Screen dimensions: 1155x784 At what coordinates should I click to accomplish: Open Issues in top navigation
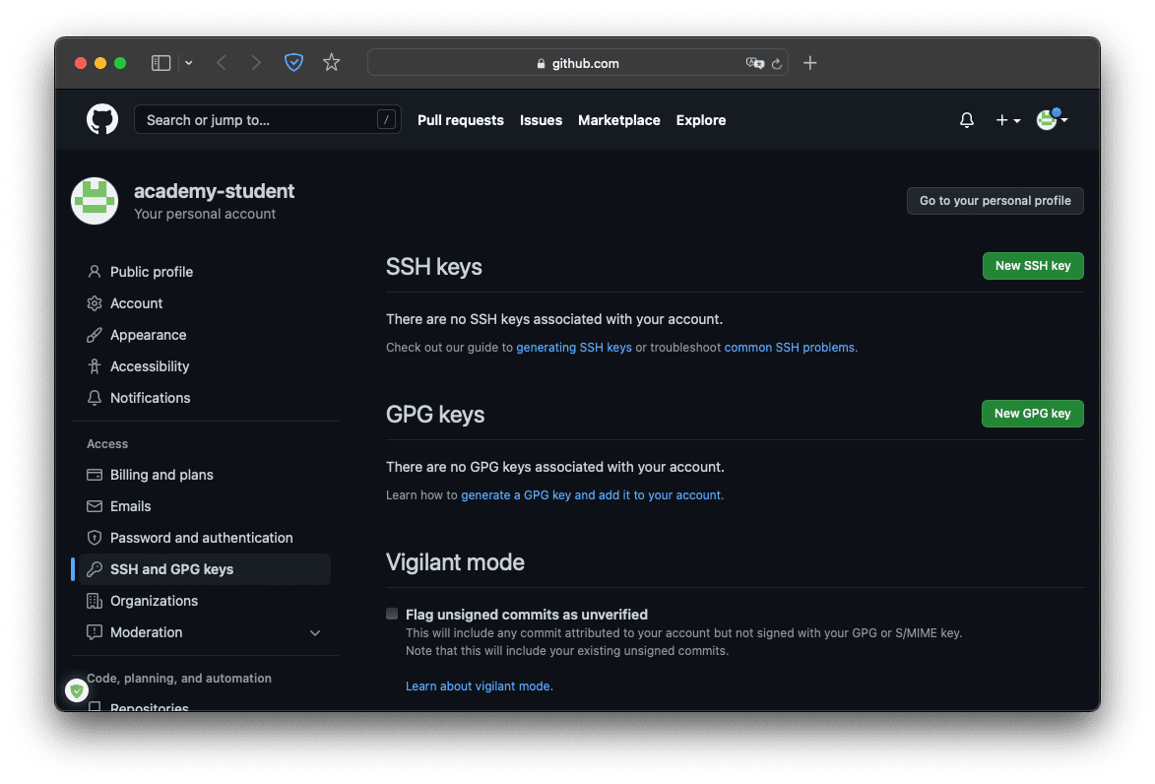(541, 120)
